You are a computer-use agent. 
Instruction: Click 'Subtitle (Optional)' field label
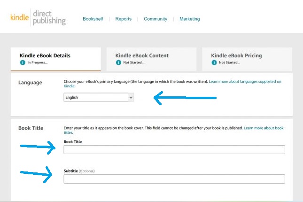79,171
